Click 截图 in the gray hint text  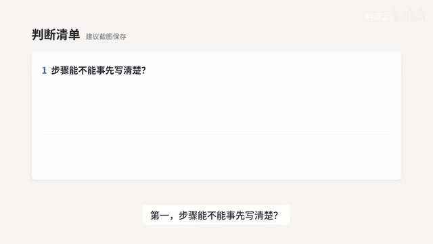pyautogui.click(x=106, y=37)
